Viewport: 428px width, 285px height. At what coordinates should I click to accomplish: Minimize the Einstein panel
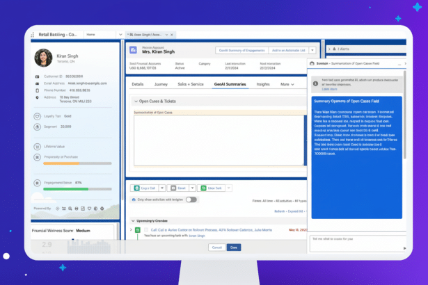[x=399, y=63]
